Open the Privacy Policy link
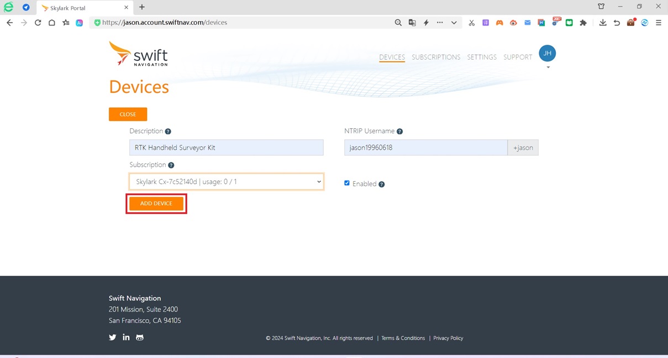This screenshot has width=668, height=358. coord(448,338)
